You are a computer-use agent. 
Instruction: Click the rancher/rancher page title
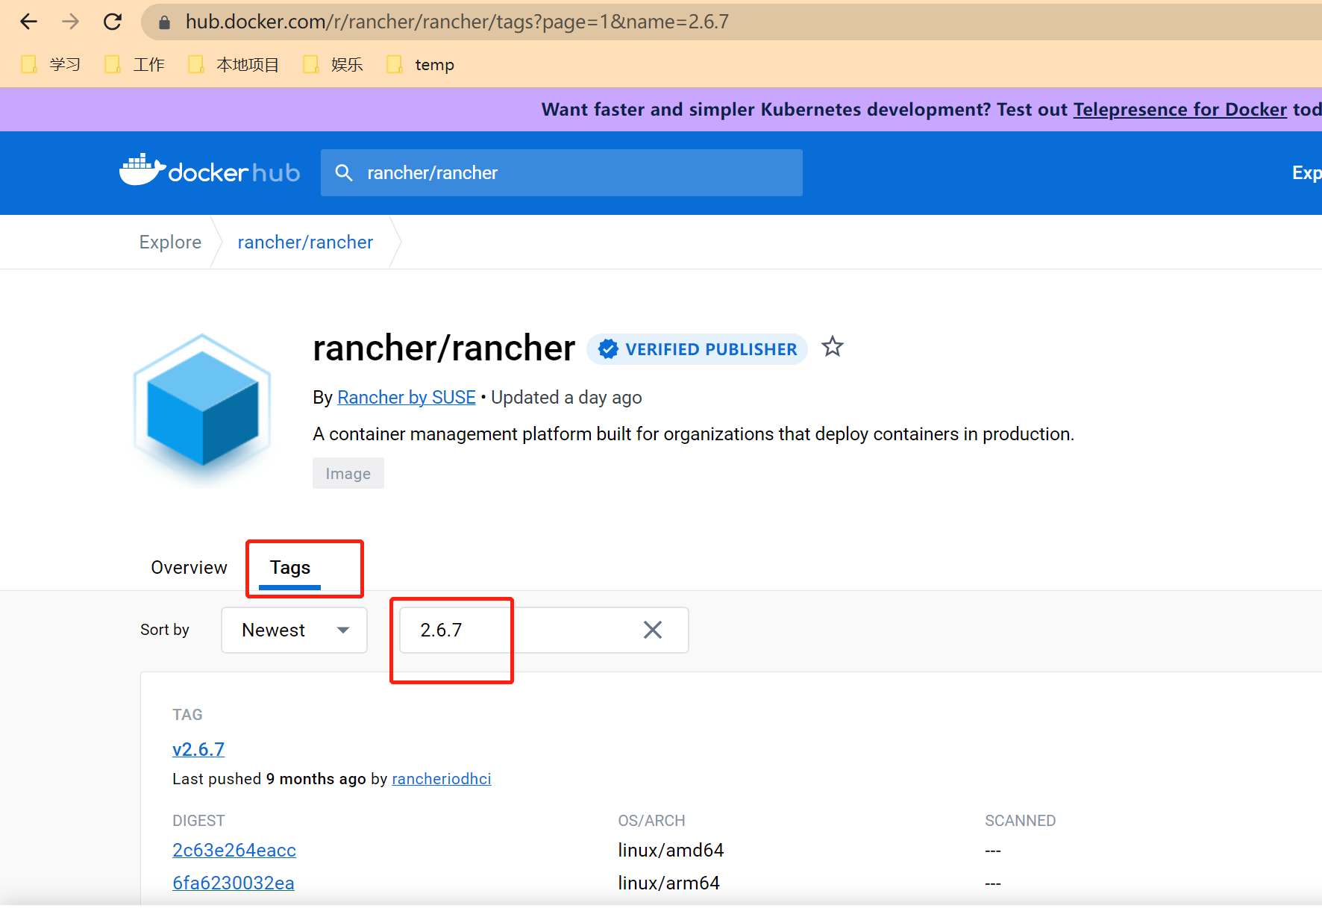444,348
